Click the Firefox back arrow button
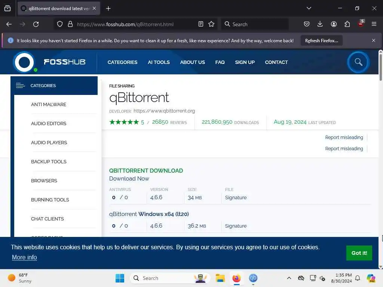 [9, 24]
